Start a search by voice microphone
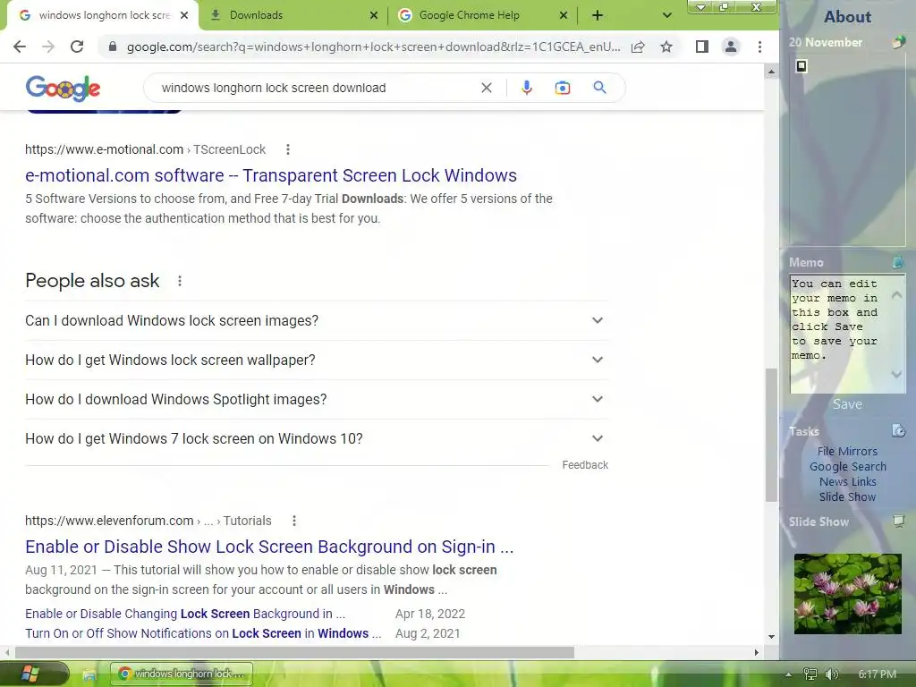916x687 pixels. 526,88
